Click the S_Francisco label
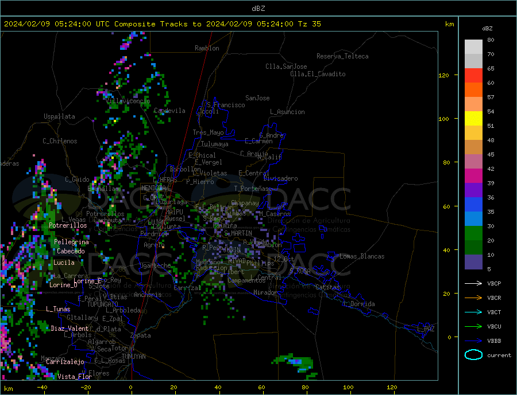The height and width of the screenshot is (395, 517). 226,105
